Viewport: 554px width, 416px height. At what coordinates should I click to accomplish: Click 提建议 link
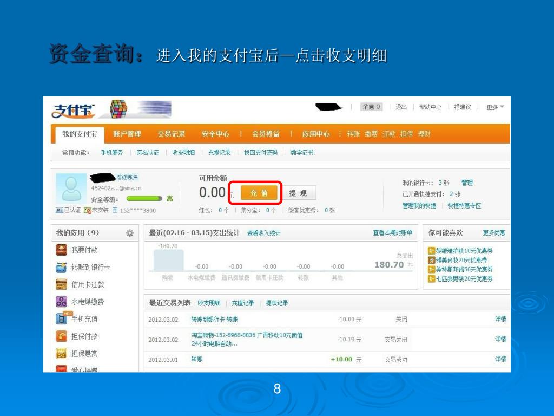(463, 107)
